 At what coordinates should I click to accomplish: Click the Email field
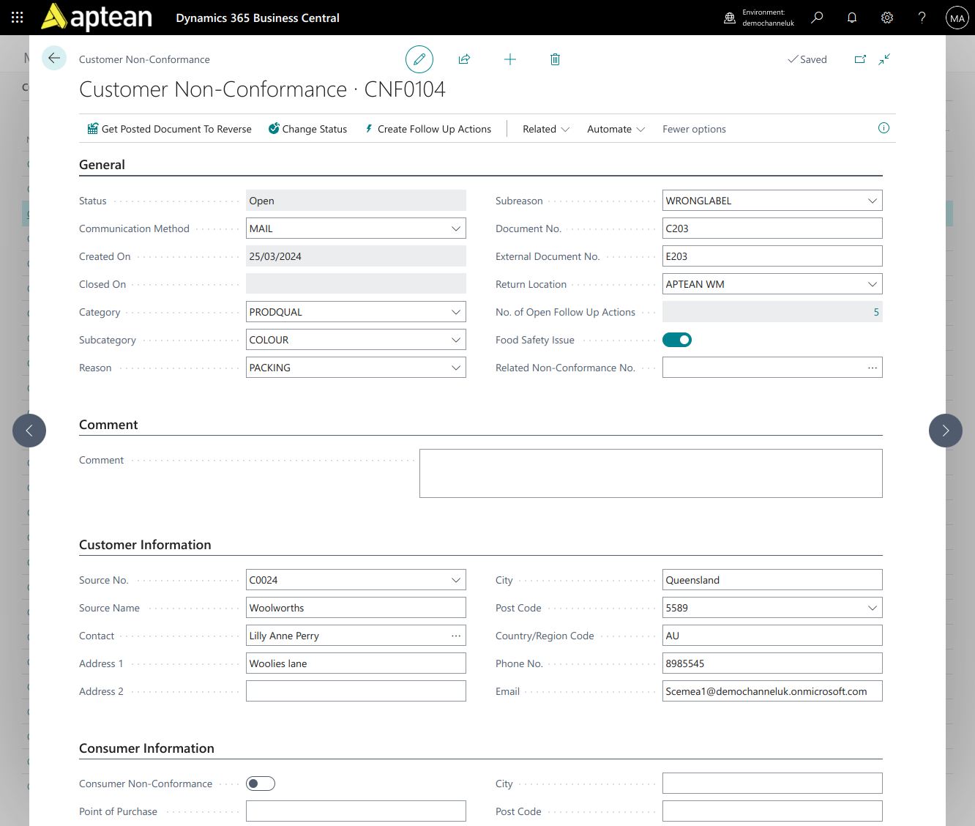[772, 691]
